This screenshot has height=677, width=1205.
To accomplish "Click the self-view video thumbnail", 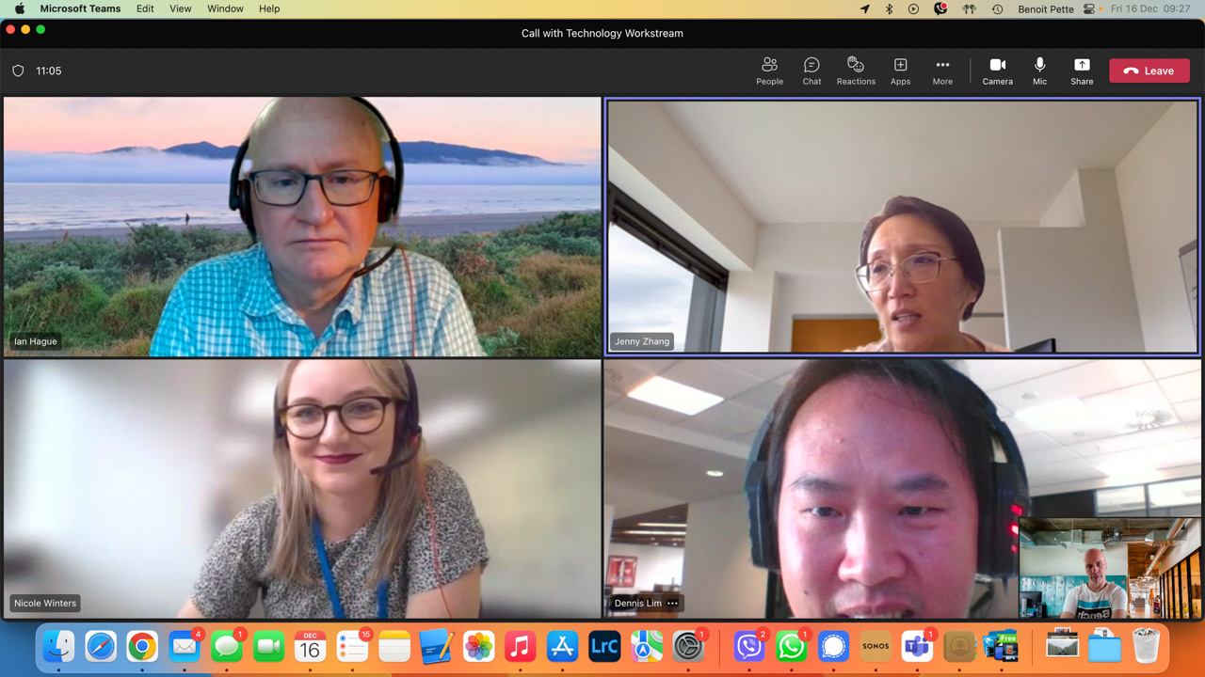I will (1109, 568).
